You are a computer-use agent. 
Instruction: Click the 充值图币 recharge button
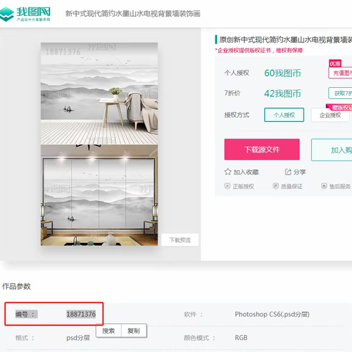pyautogui.click(x=340, y=73)
